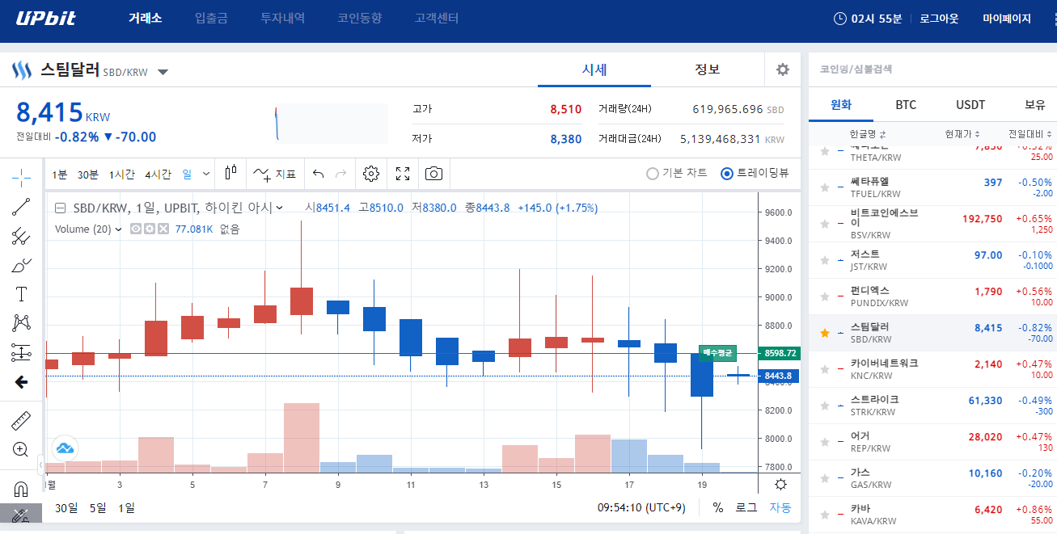1057x534 pixels.
Task: Toggle percent scale on the chart
Action: [x=717, y=508]
